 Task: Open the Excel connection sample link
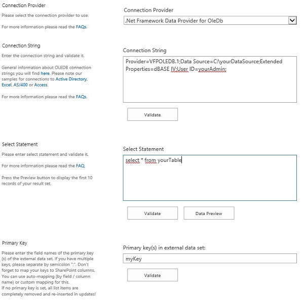(7, 85)
